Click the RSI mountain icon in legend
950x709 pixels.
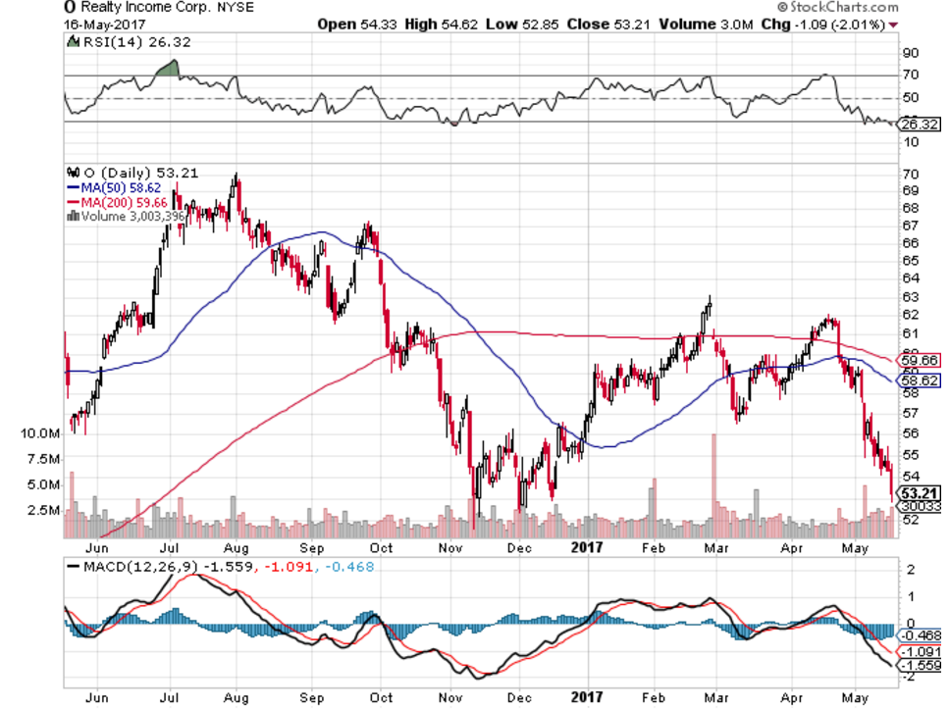71,42
